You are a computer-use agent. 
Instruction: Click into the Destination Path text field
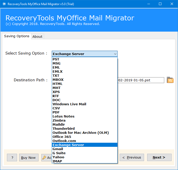click(141, 80)
